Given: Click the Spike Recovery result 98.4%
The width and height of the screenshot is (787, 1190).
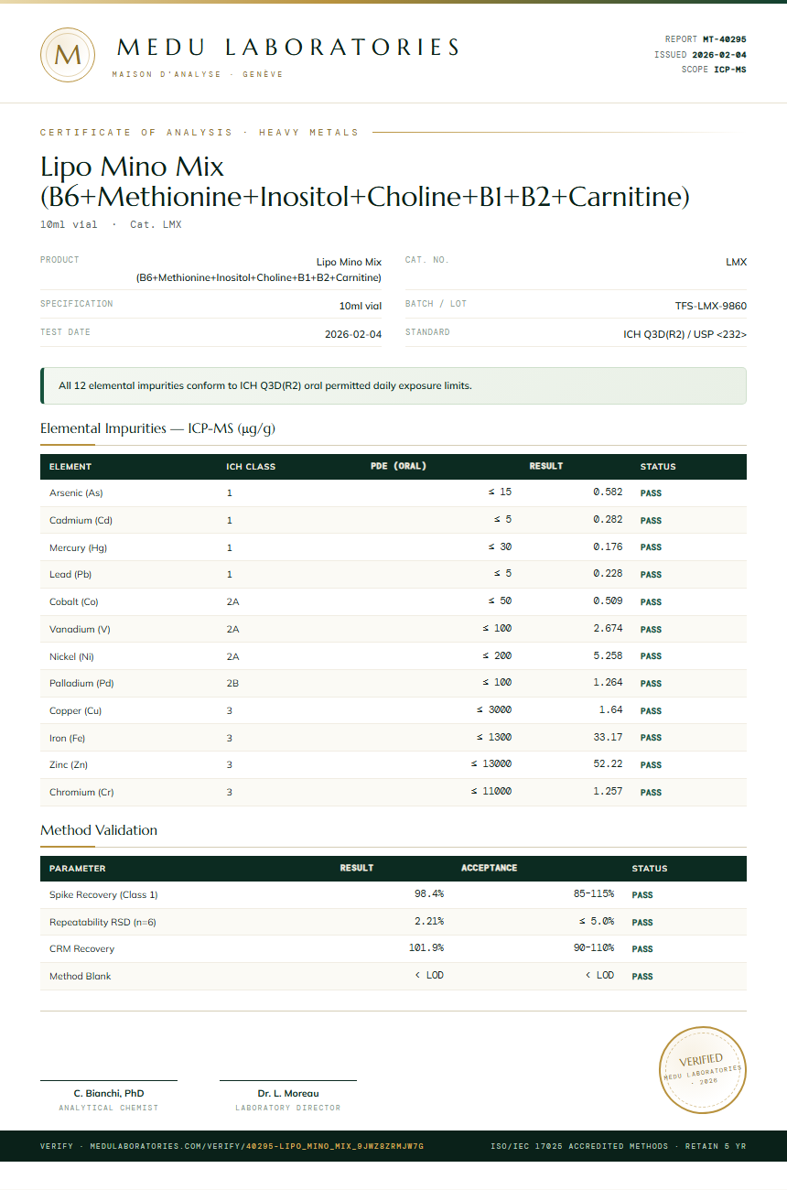Looking at the screenshot, I should (x=429, y=894).
